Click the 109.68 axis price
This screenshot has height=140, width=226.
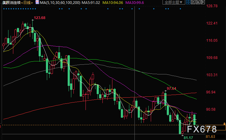212,57
